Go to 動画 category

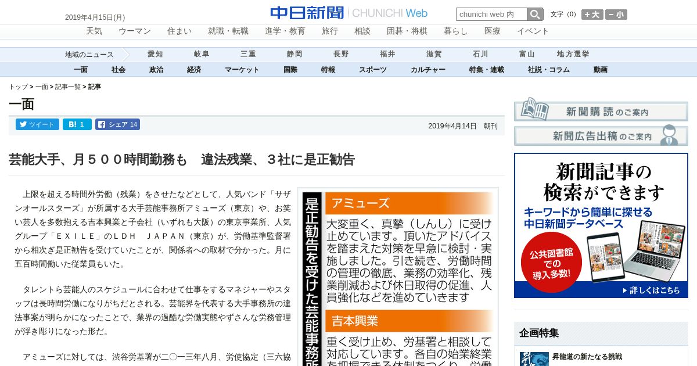click(x=601, y=70)
